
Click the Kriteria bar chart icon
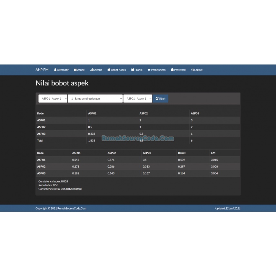click(x=91, y=70)
